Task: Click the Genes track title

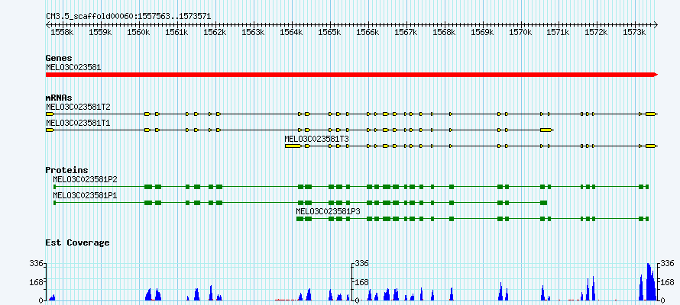Action: coord(59,58)
